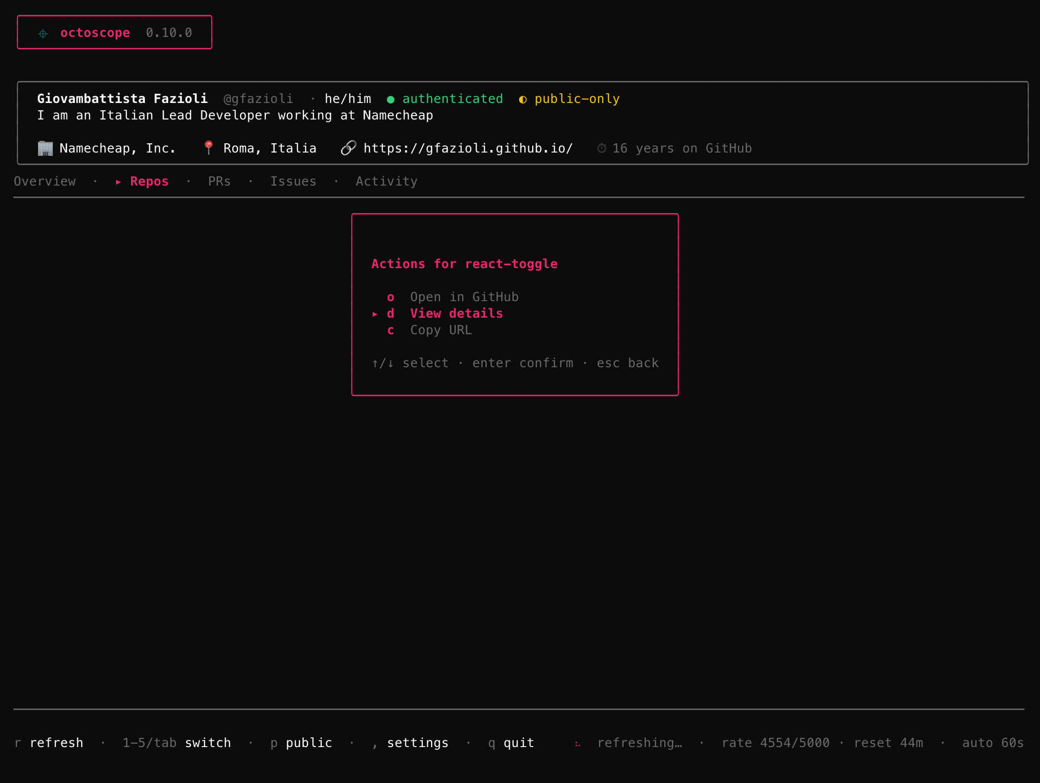Click the auto 60s status
This screenshot has width=1040, height=783.
point(993,743)
